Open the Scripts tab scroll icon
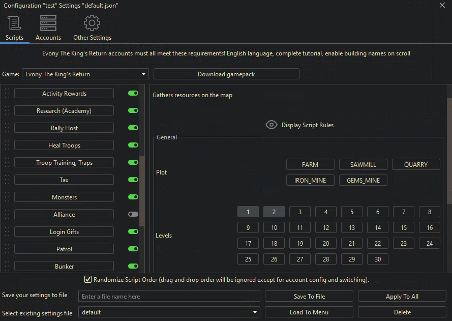 point(14,23)
